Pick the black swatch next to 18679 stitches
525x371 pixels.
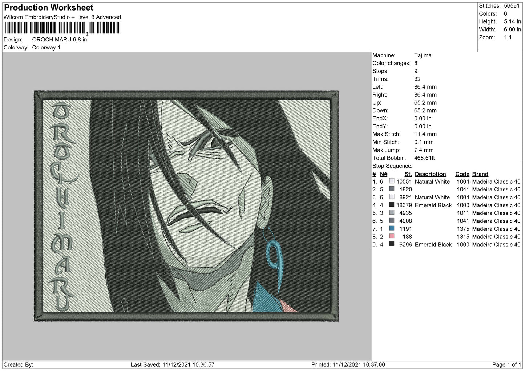coord(392,205)
